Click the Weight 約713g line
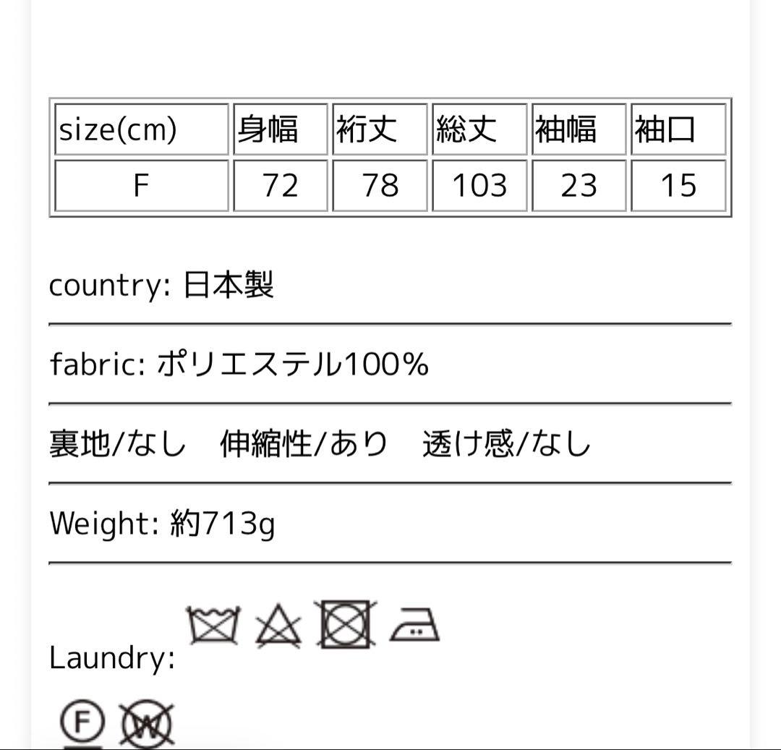This screenshot has height=750, width=781. (x=162, y=523)
